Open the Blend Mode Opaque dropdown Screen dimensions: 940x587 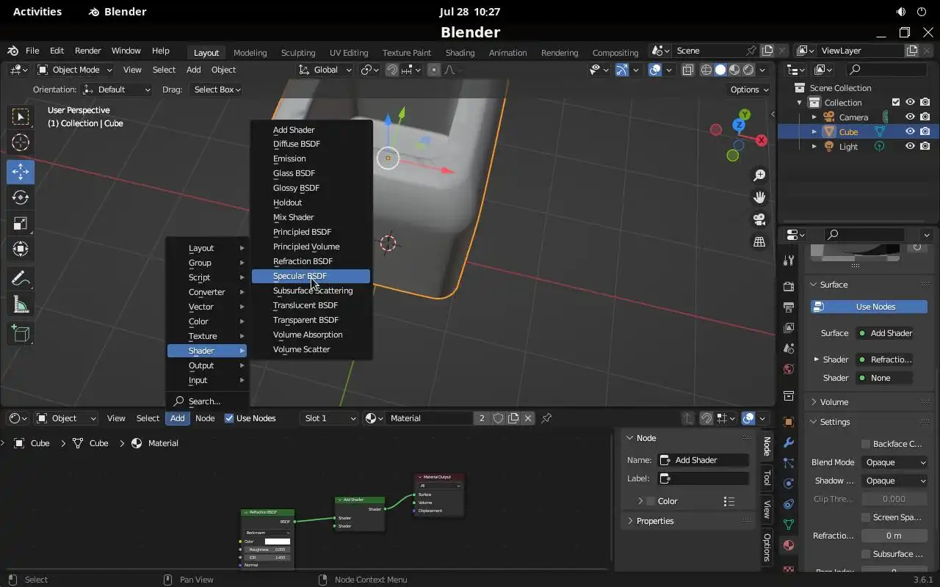(894, 462)
